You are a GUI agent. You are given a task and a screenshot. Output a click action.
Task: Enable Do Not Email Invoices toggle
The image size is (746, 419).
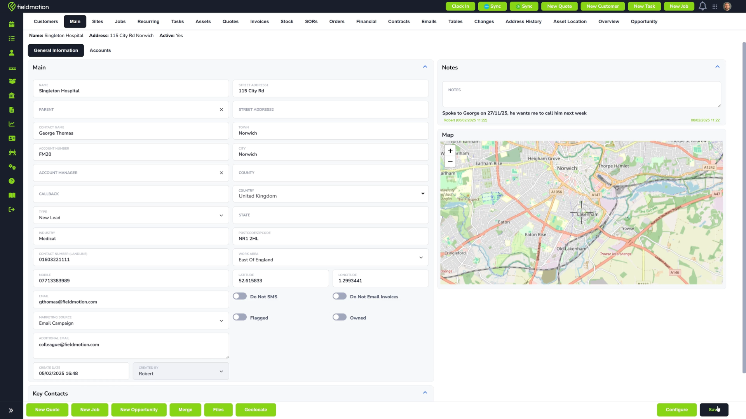pos(340,296)
